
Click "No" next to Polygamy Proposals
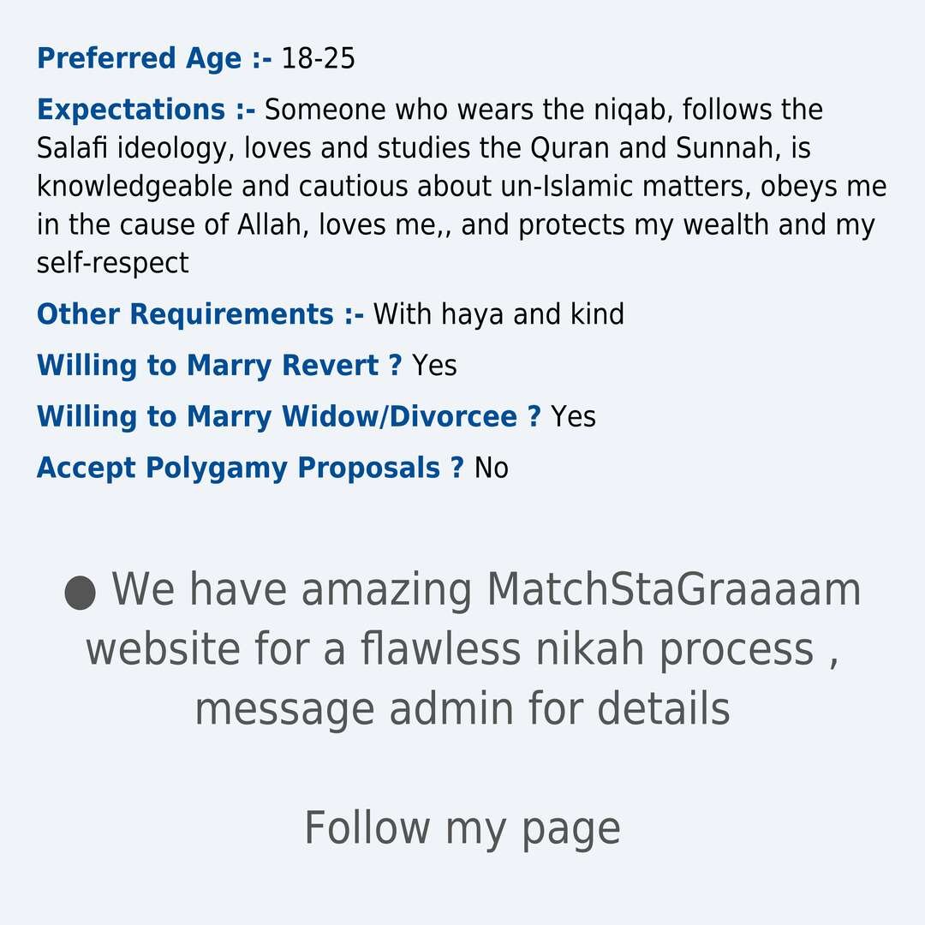492,468
